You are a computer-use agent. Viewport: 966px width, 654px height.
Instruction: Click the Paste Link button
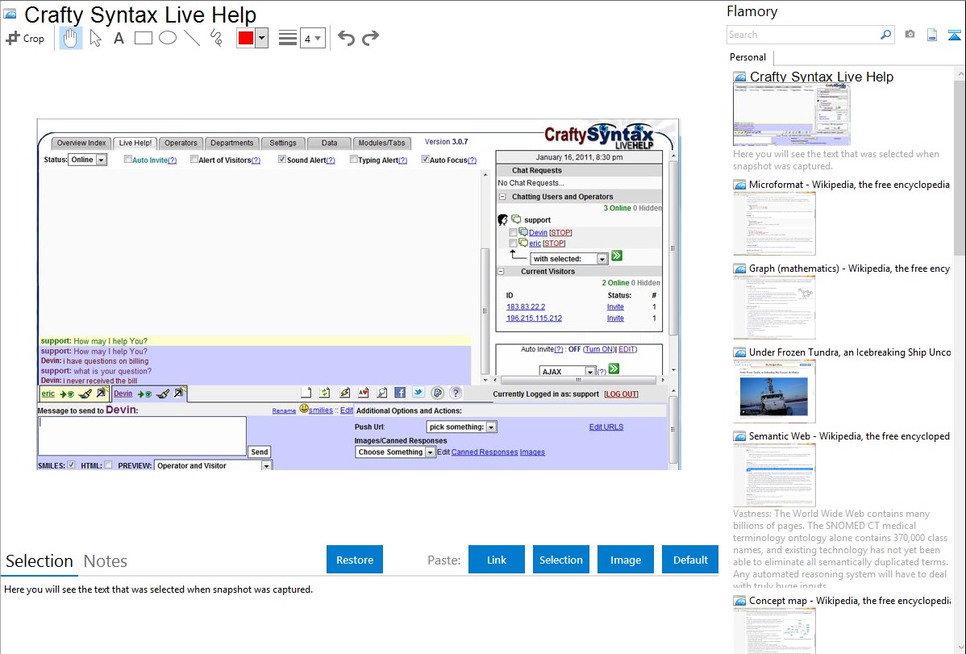click(497, 560)
